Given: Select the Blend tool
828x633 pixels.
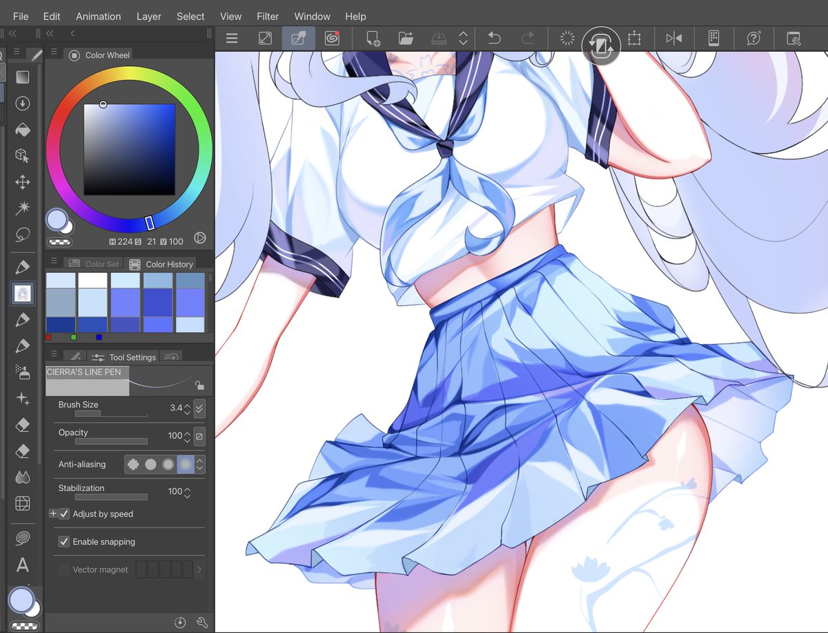Looking at the screenshot, I should point(23,477).
